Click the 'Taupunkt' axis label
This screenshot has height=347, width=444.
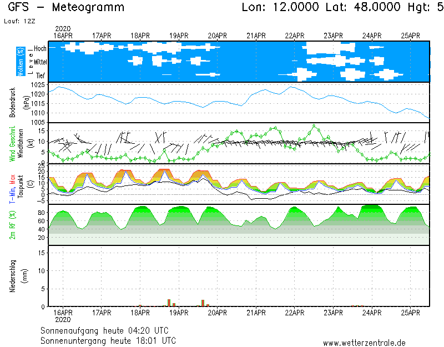pyautogui.click(x=21, y=187)
